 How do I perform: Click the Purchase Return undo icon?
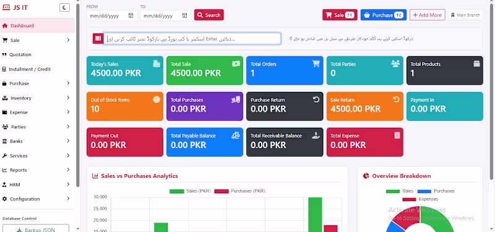[316, 99]
